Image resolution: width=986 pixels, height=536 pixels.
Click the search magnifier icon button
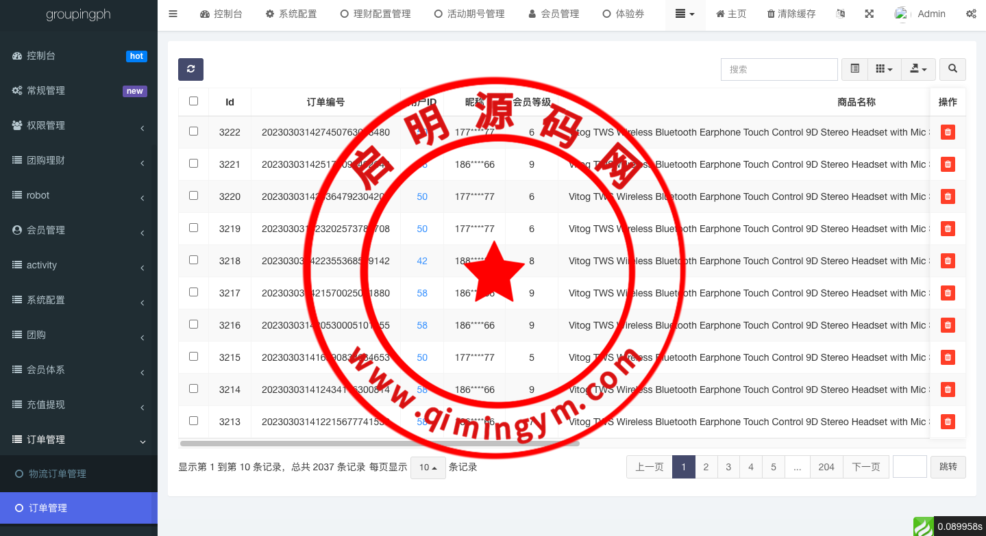(952, 69)
